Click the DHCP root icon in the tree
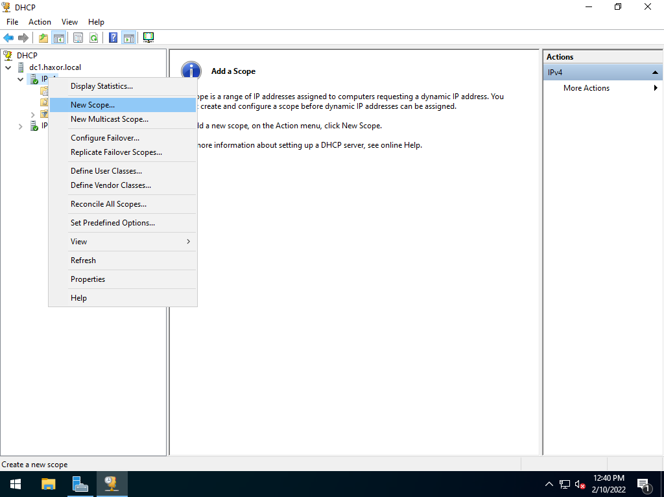Viewport: 664px width, 497px height. pyautogui.click(x=7, y=55)
